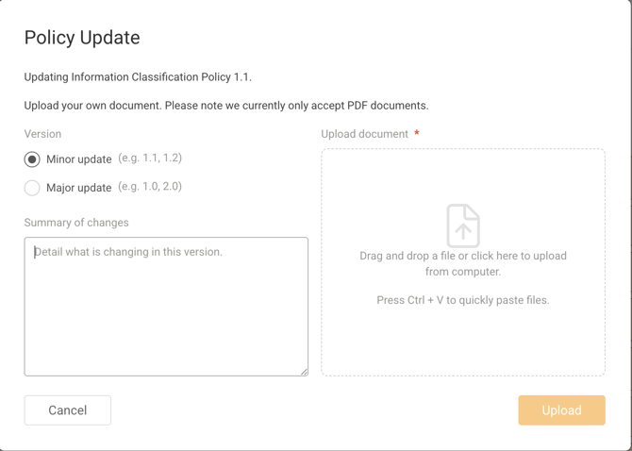The width and height of the screenshot is (632, 451).
Task: Click the text area resize handle
Action: tap(304, 372)
